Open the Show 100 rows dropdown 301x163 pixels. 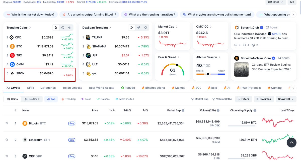pos(286,99)
